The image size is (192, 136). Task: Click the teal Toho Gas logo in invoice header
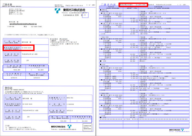(x=57, y=10)
